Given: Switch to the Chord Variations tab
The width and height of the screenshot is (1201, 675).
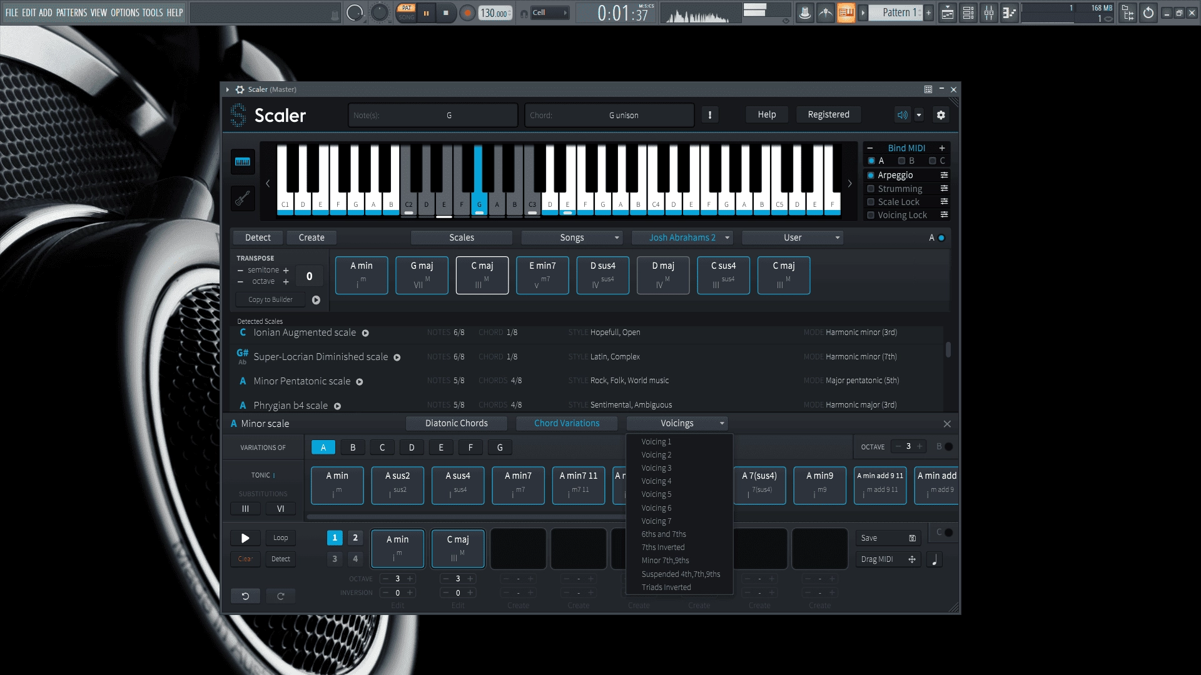Looking at the screenshot, I should pos(567,424).
